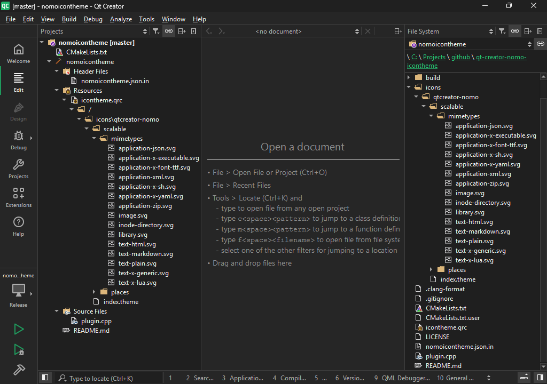The image size is (547, 384).
Task: Open filter options in File System panel
Action: pyautogui.click(x=502, y=31)
